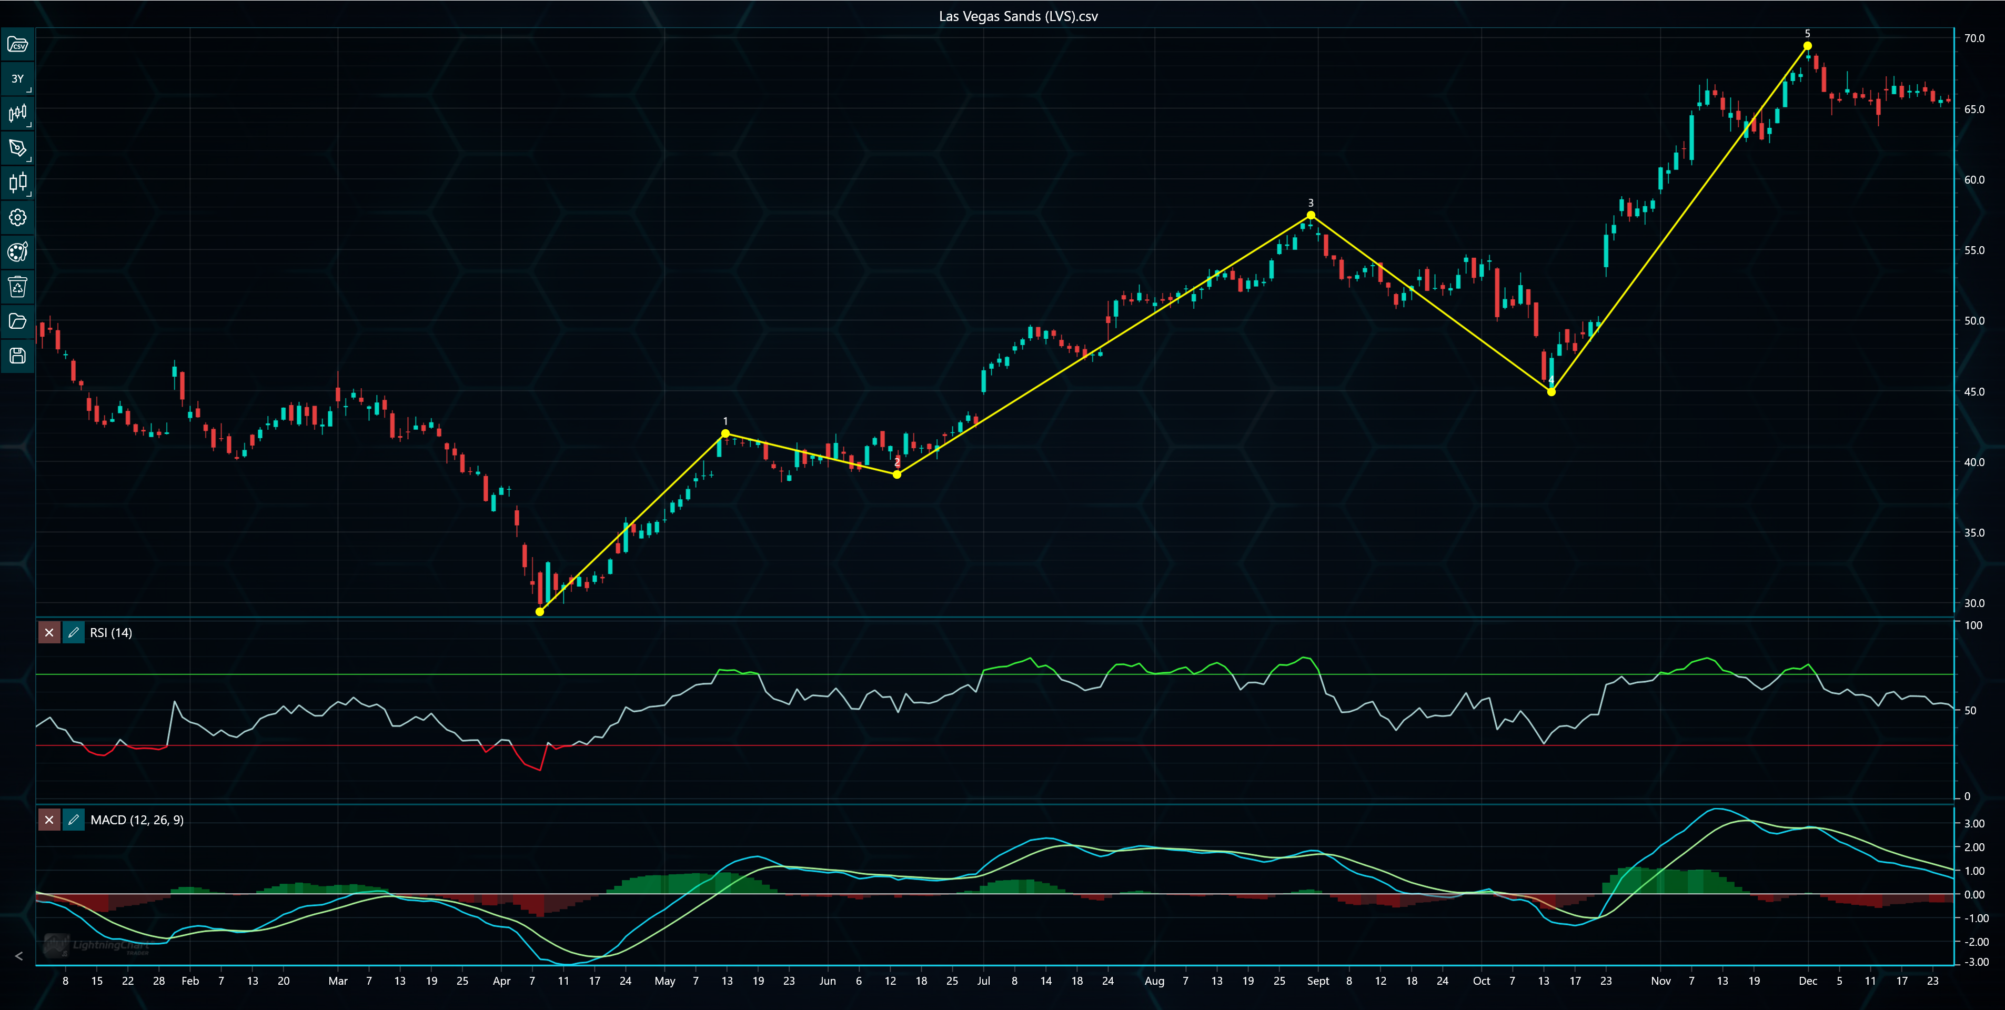Open saved chart folder icon
The height and width of the screenshot is (1010, 2005).
[x=18, y=321]
